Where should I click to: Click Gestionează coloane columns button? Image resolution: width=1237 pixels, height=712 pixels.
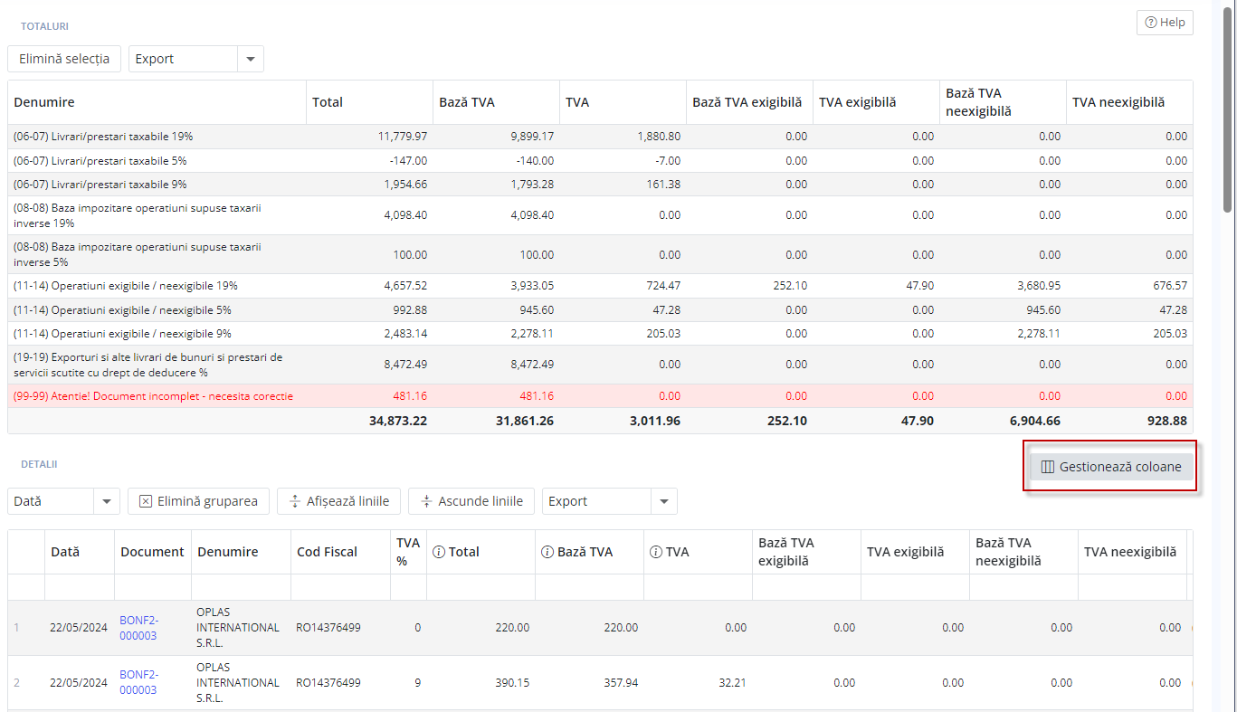tap(1110, 467)
